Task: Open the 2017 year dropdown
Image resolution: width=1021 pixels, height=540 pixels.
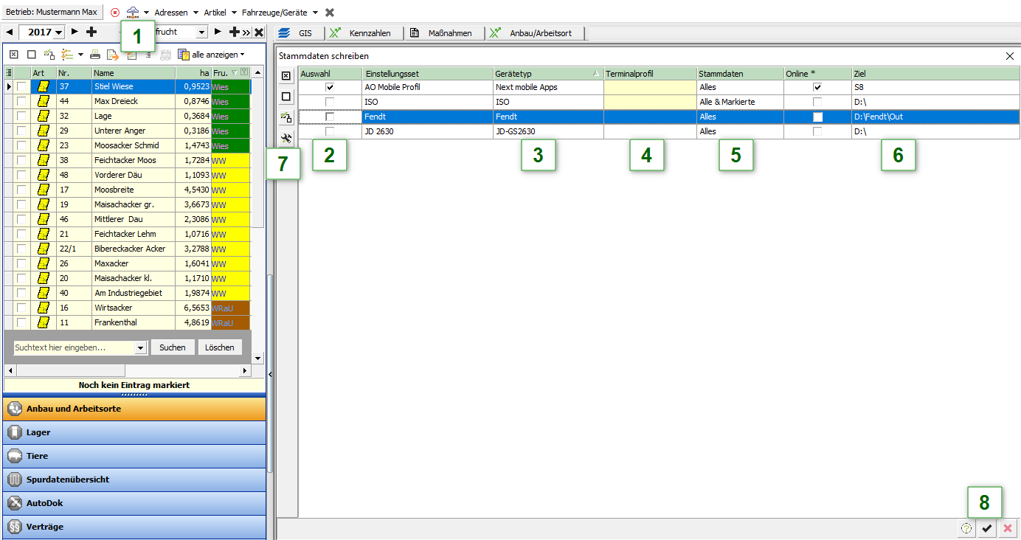Action: [58, 32]
